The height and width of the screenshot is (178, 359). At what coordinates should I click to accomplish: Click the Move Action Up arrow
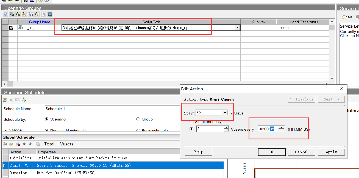click(x=24, y=144)
